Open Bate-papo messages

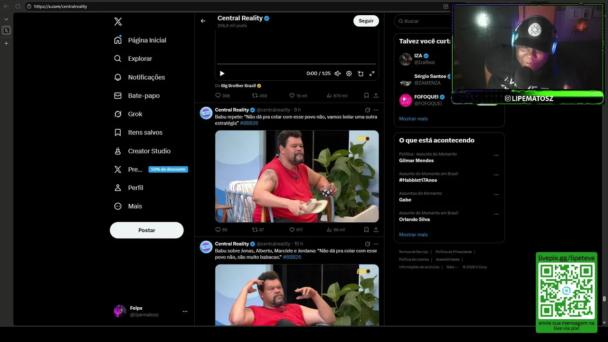[x=137, y=95]
